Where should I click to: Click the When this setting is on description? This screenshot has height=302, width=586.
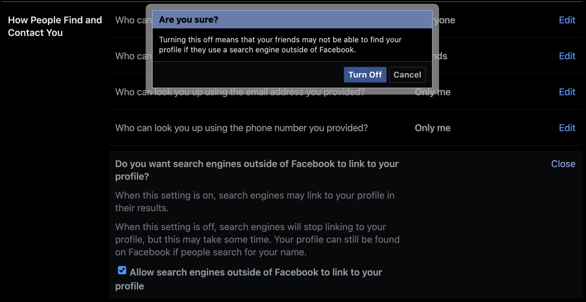tap(255, 201)
